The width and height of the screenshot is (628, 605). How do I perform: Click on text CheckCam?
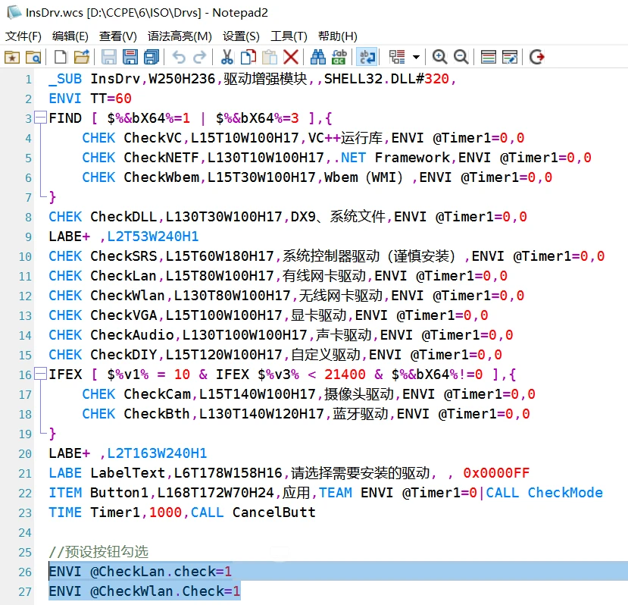[157, 394]
